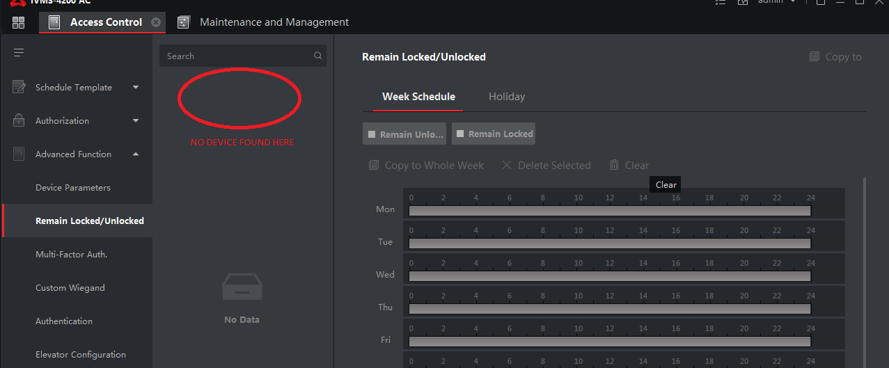Collapse sidebar with the hamburger icon
The width and height of the screenshot is (889, 368).
coord(19,53)
